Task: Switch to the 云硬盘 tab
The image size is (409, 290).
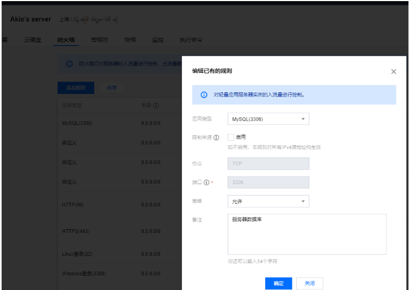Action: pyautogui.click(x=33, y=40)
